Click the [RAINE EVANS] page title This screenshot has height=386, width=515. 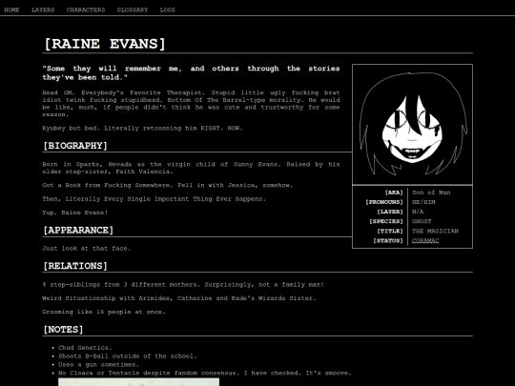tap(105, 44)
